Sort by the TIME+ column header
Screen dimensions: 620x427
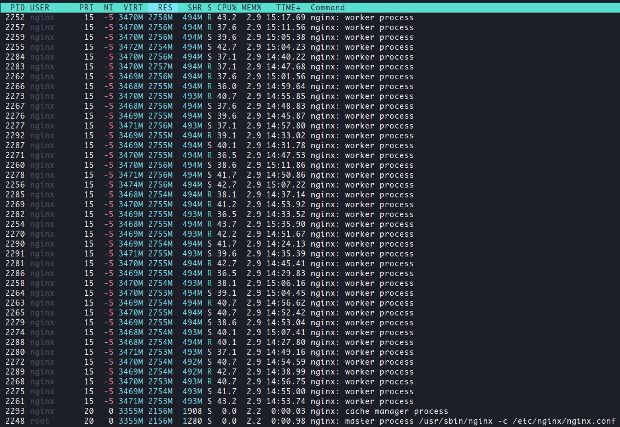(x=288, y=8)
